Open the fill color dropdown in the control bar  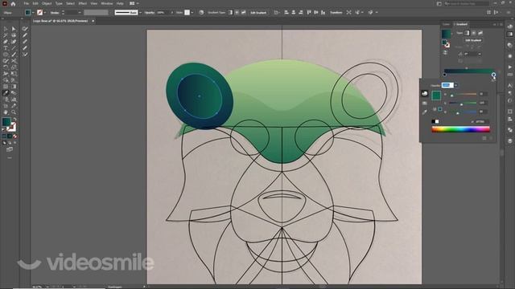[33, 13]
